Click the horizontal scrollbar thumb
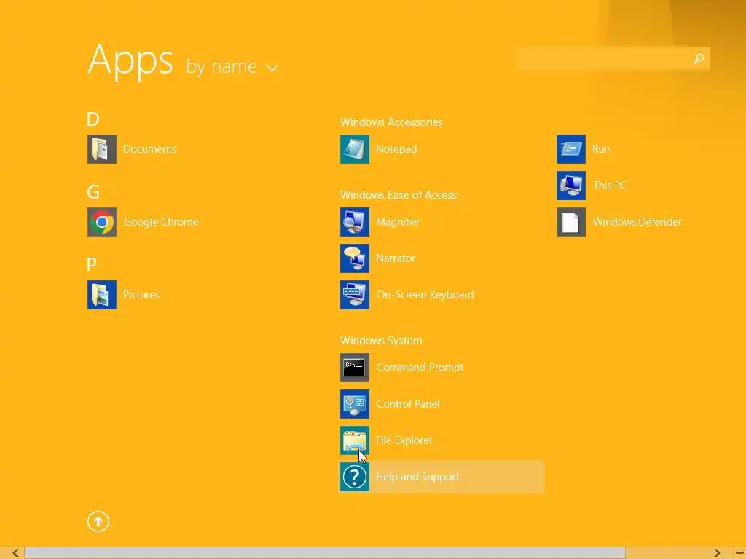This screenshot has width=746, height=559. [x=325, y=553]
